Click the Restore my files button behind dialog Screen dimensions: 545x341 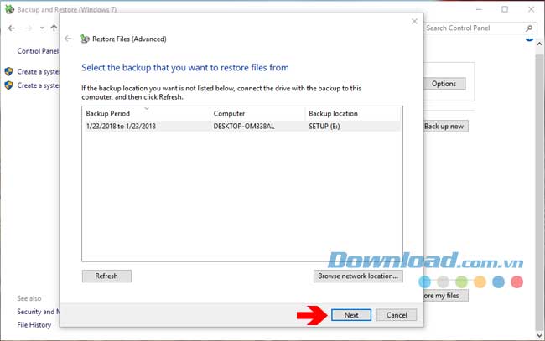click(x=445, y=296)
